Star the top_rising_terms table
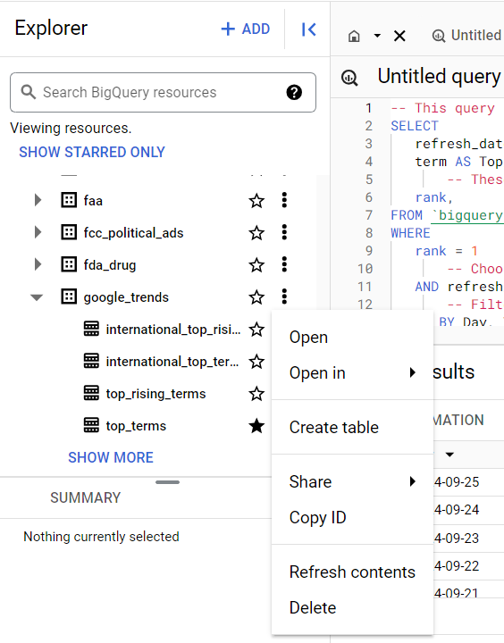This screenshot has height=643, width=504. tap(256, 394)
